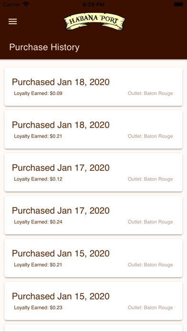Tap the Wi-Fi status icon
Viewport: 187px width, 332px height.
[x=26, y=4]
